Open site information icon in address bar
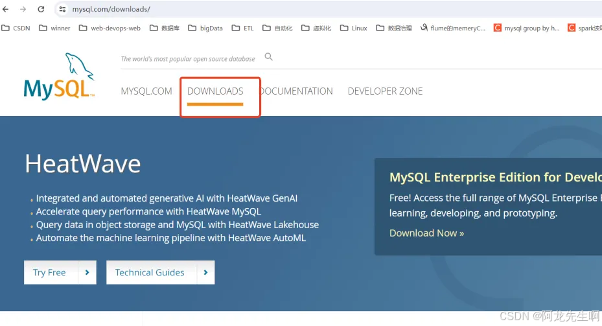Viewport: 602px width, 326px height. [62, 10]
